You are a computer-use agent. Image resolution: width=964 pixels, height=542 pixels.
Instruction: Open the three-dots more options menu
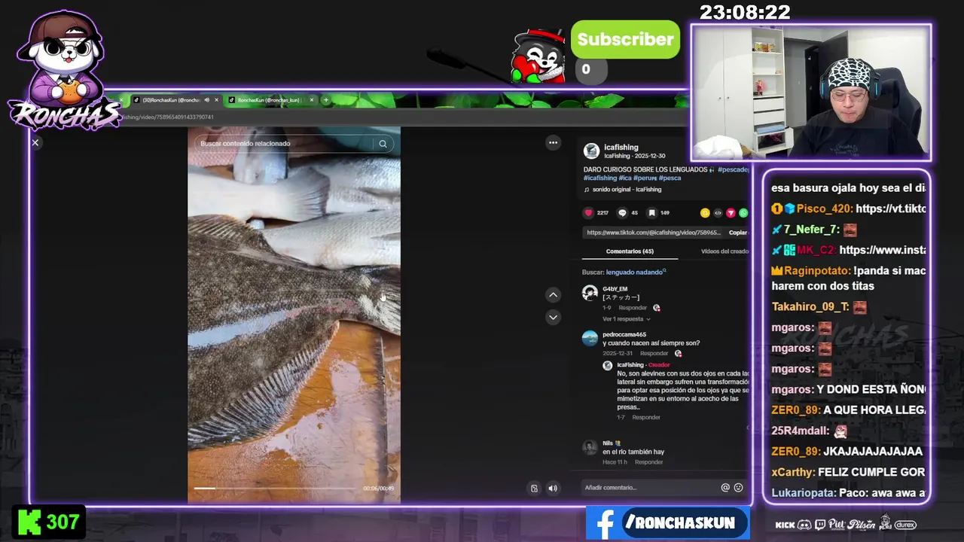tap(553, 142)
